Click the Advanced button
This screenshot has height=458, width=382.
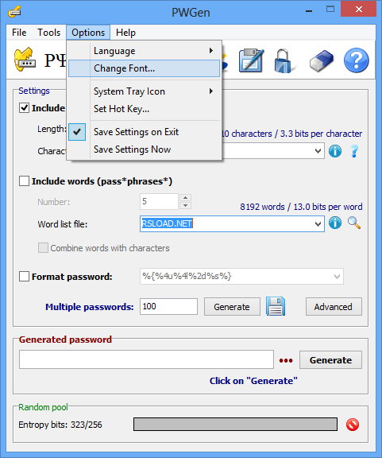(x=334, y=307)
